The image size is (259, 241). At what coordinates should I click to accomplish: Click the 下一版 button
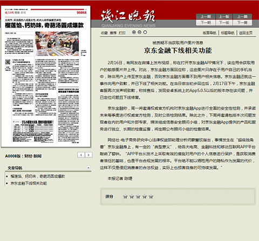coord(224,23)
